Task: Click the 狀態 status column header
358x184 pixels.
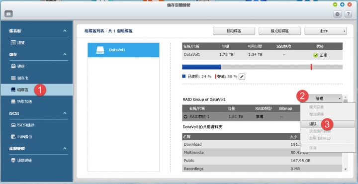Action: pyautogui.click(x=320, y=46)
